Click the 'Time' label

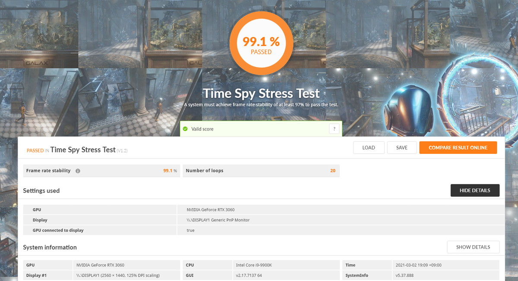click(x=351, y=265)
